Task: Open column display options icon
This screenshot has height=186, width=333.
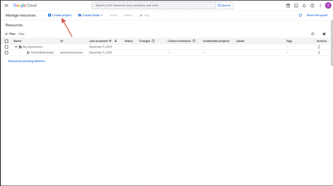Action: pyautogui.click(x=324, y=34)
